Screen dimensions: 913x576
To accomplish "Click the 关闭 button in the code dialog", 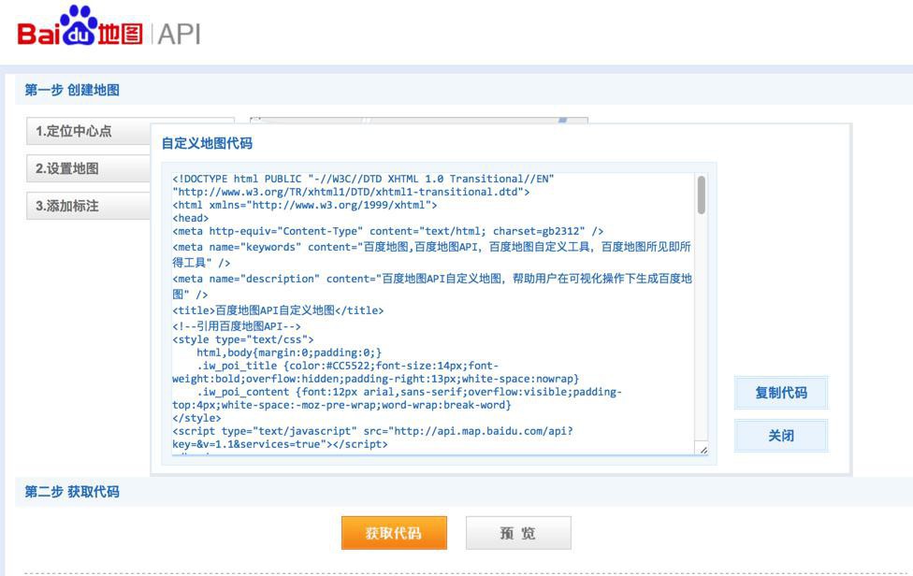I will tap(781, 436).
